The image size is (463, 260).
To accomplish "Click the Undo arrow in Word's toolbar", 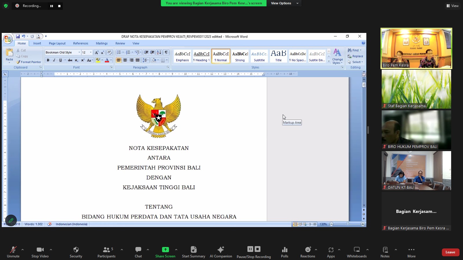I will coord(23,36).
